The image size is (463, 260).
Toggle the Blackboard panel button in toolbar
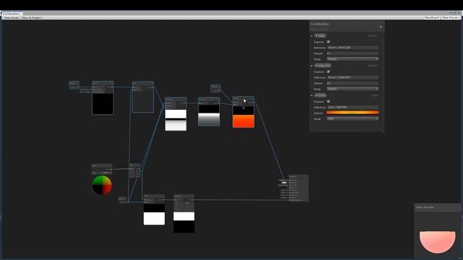pyautogui.click(x=432, y=17)
